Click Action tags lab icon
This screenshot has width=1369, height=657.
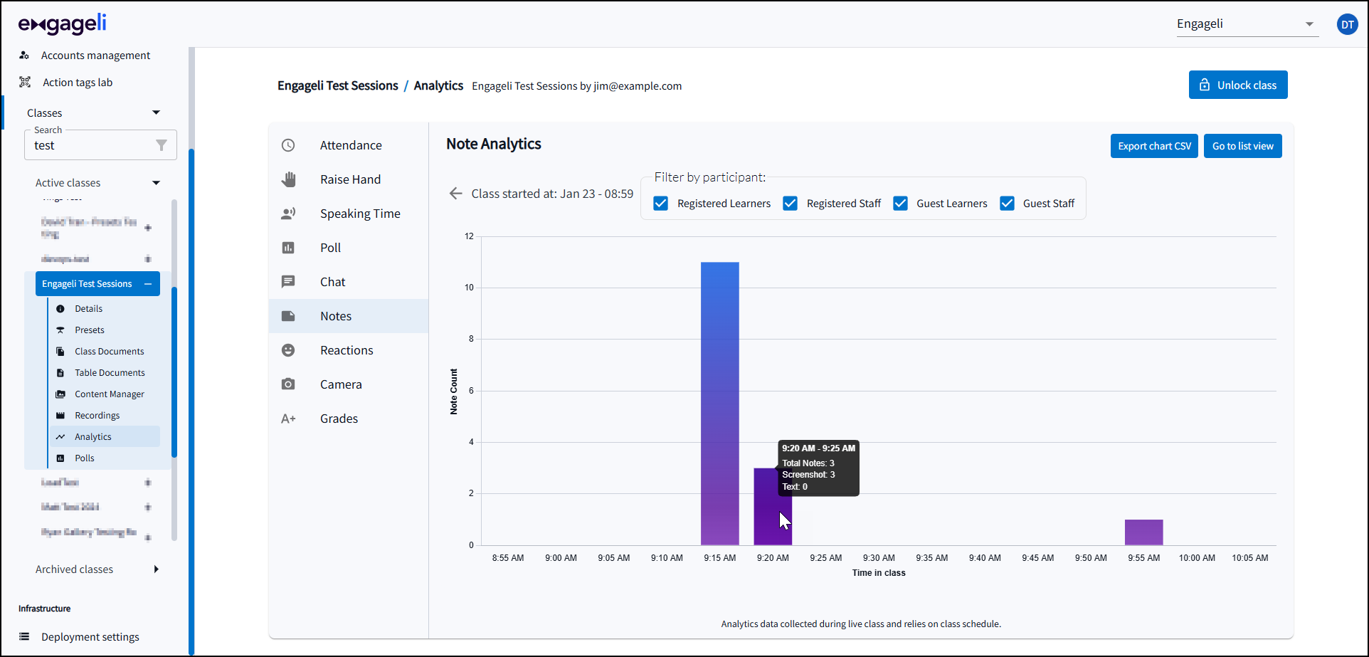(x=25, y=82)
